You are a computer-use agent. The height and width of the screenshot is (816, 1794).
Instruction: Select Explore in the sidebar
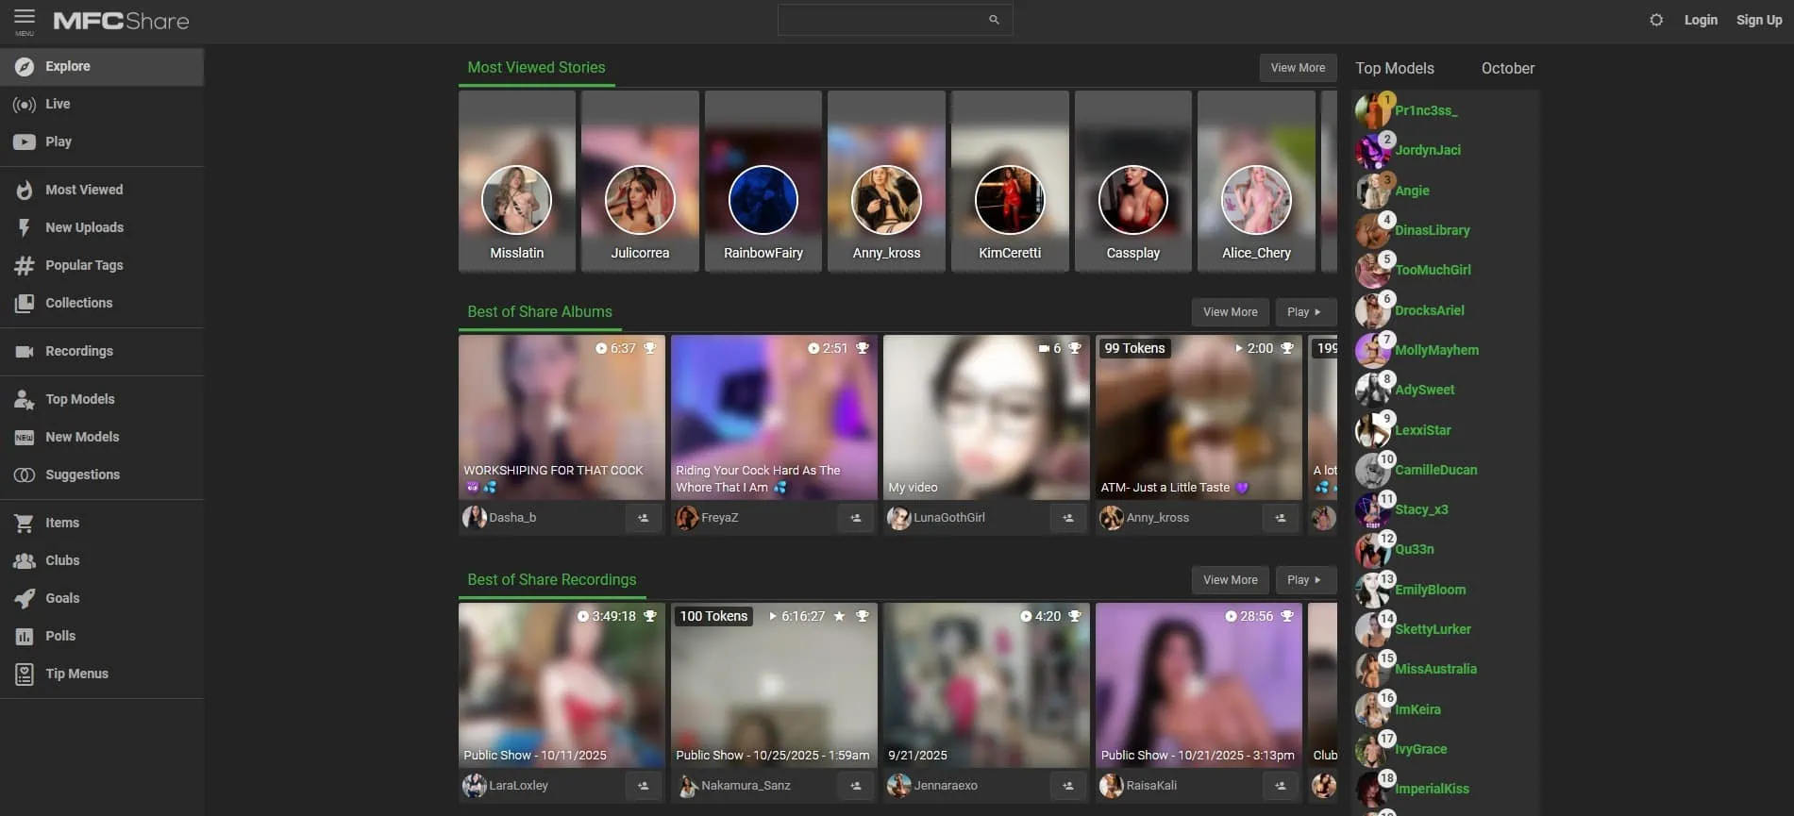[102, 67]
